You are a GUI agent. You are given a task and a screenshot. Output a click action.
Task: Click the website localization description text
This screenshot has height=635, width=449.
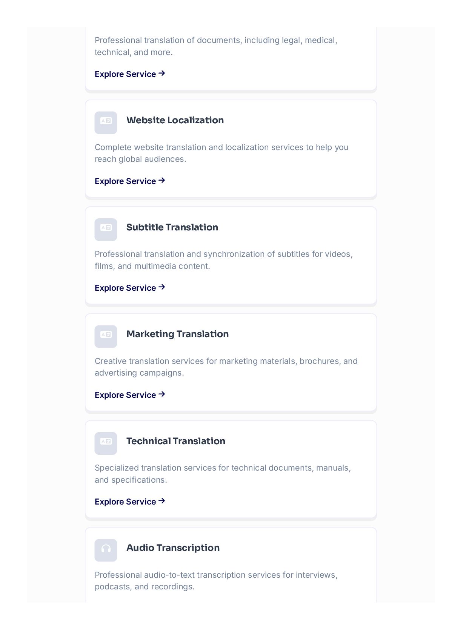pos(221,153)
